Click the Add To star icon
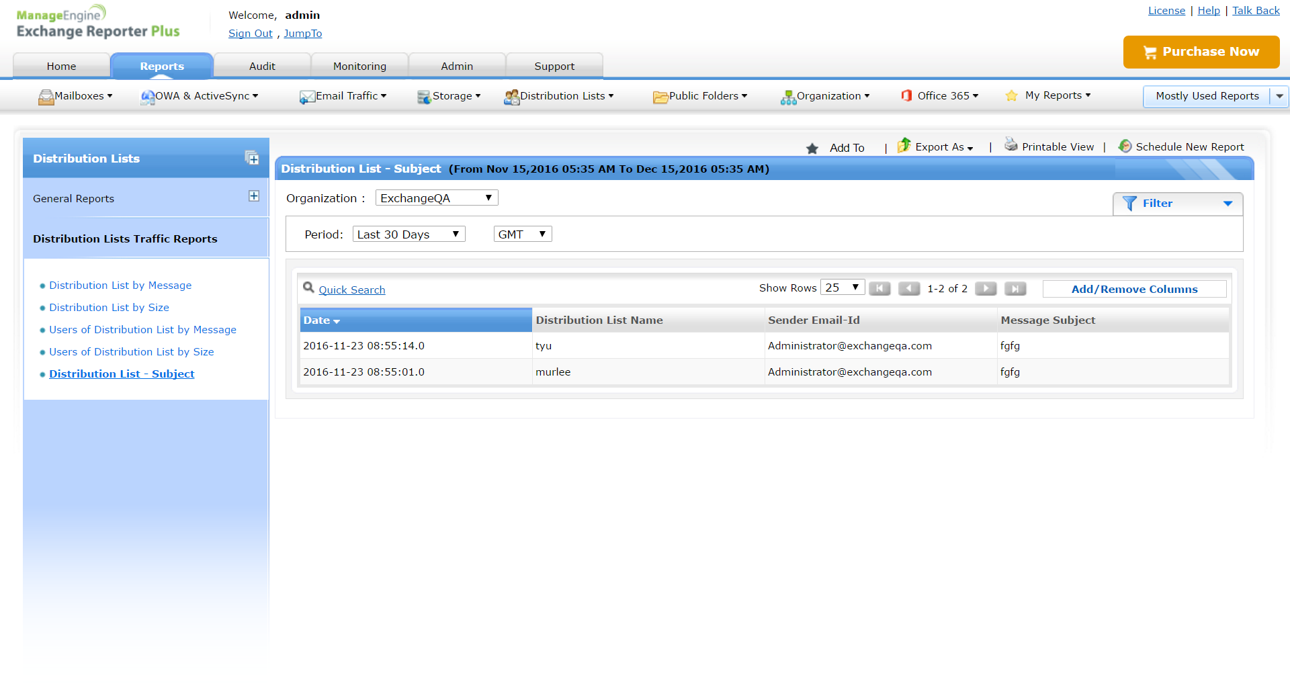This screenshot has height=694, width=1290. click(x=812, y=148)
